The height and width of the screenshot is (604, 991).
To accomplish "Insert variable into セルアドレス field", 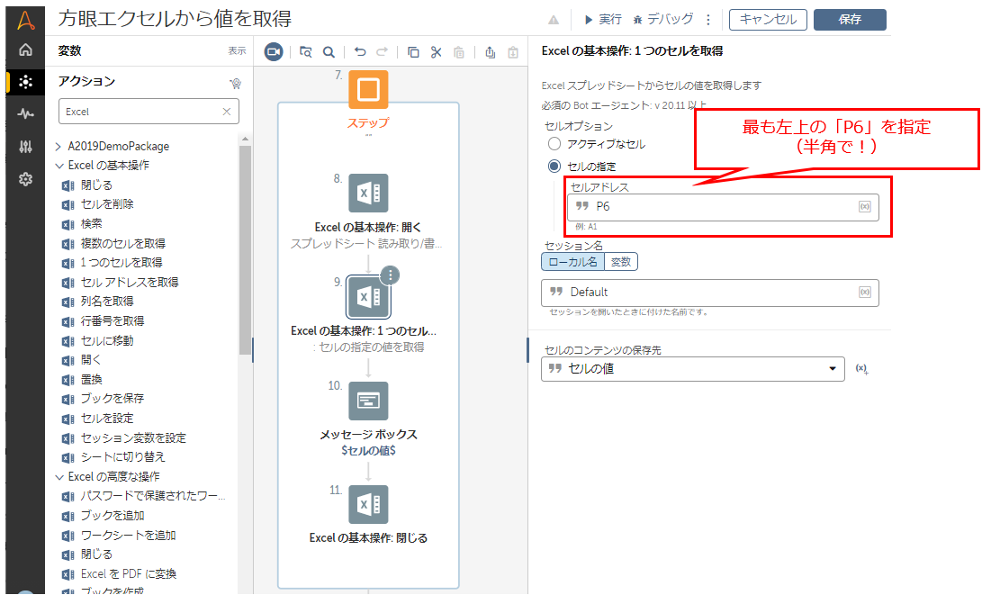I will pos(865,207).
